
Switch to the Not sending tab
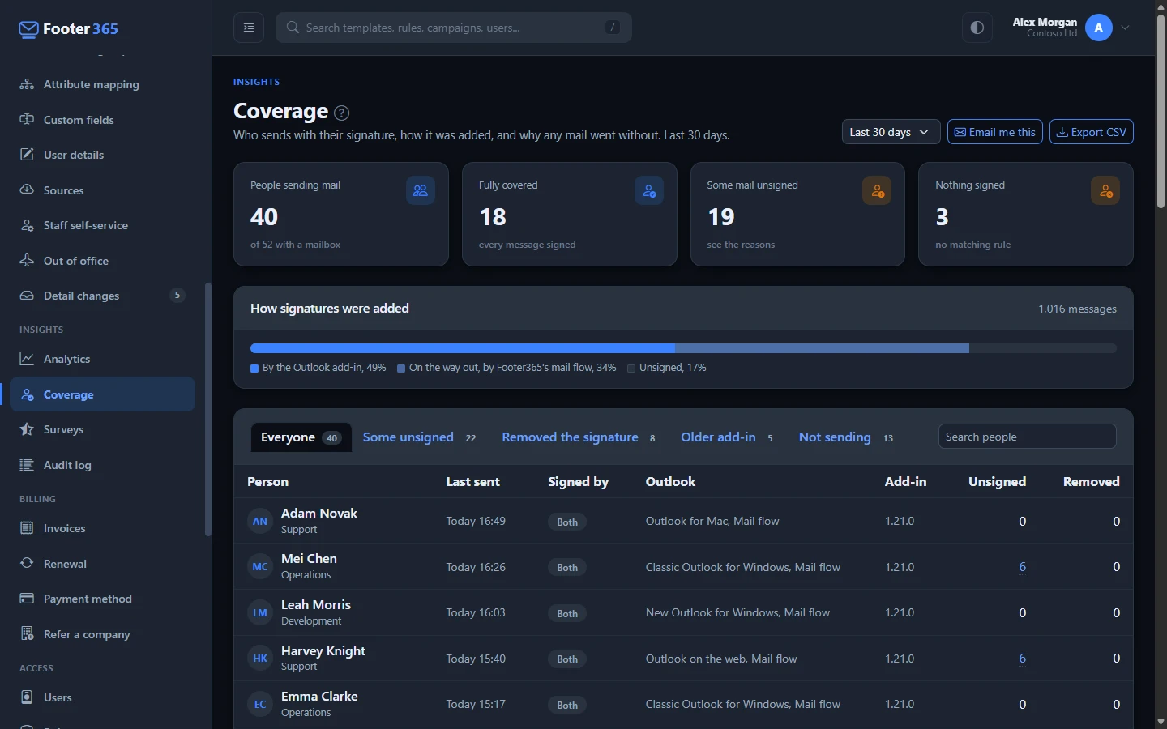[845, 437]
